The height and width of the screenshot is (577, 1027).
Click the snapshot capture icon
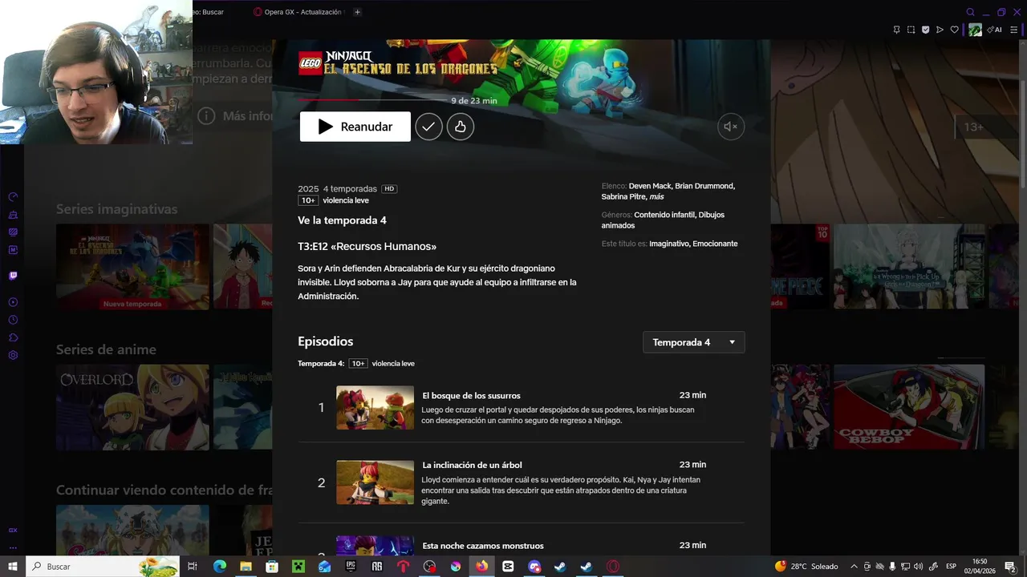[911, 30]
